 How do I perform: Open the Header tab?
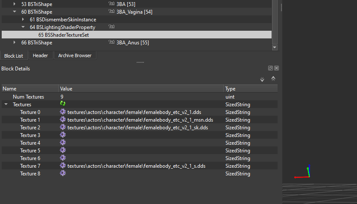pyautogui.click(x=40, y=55)
